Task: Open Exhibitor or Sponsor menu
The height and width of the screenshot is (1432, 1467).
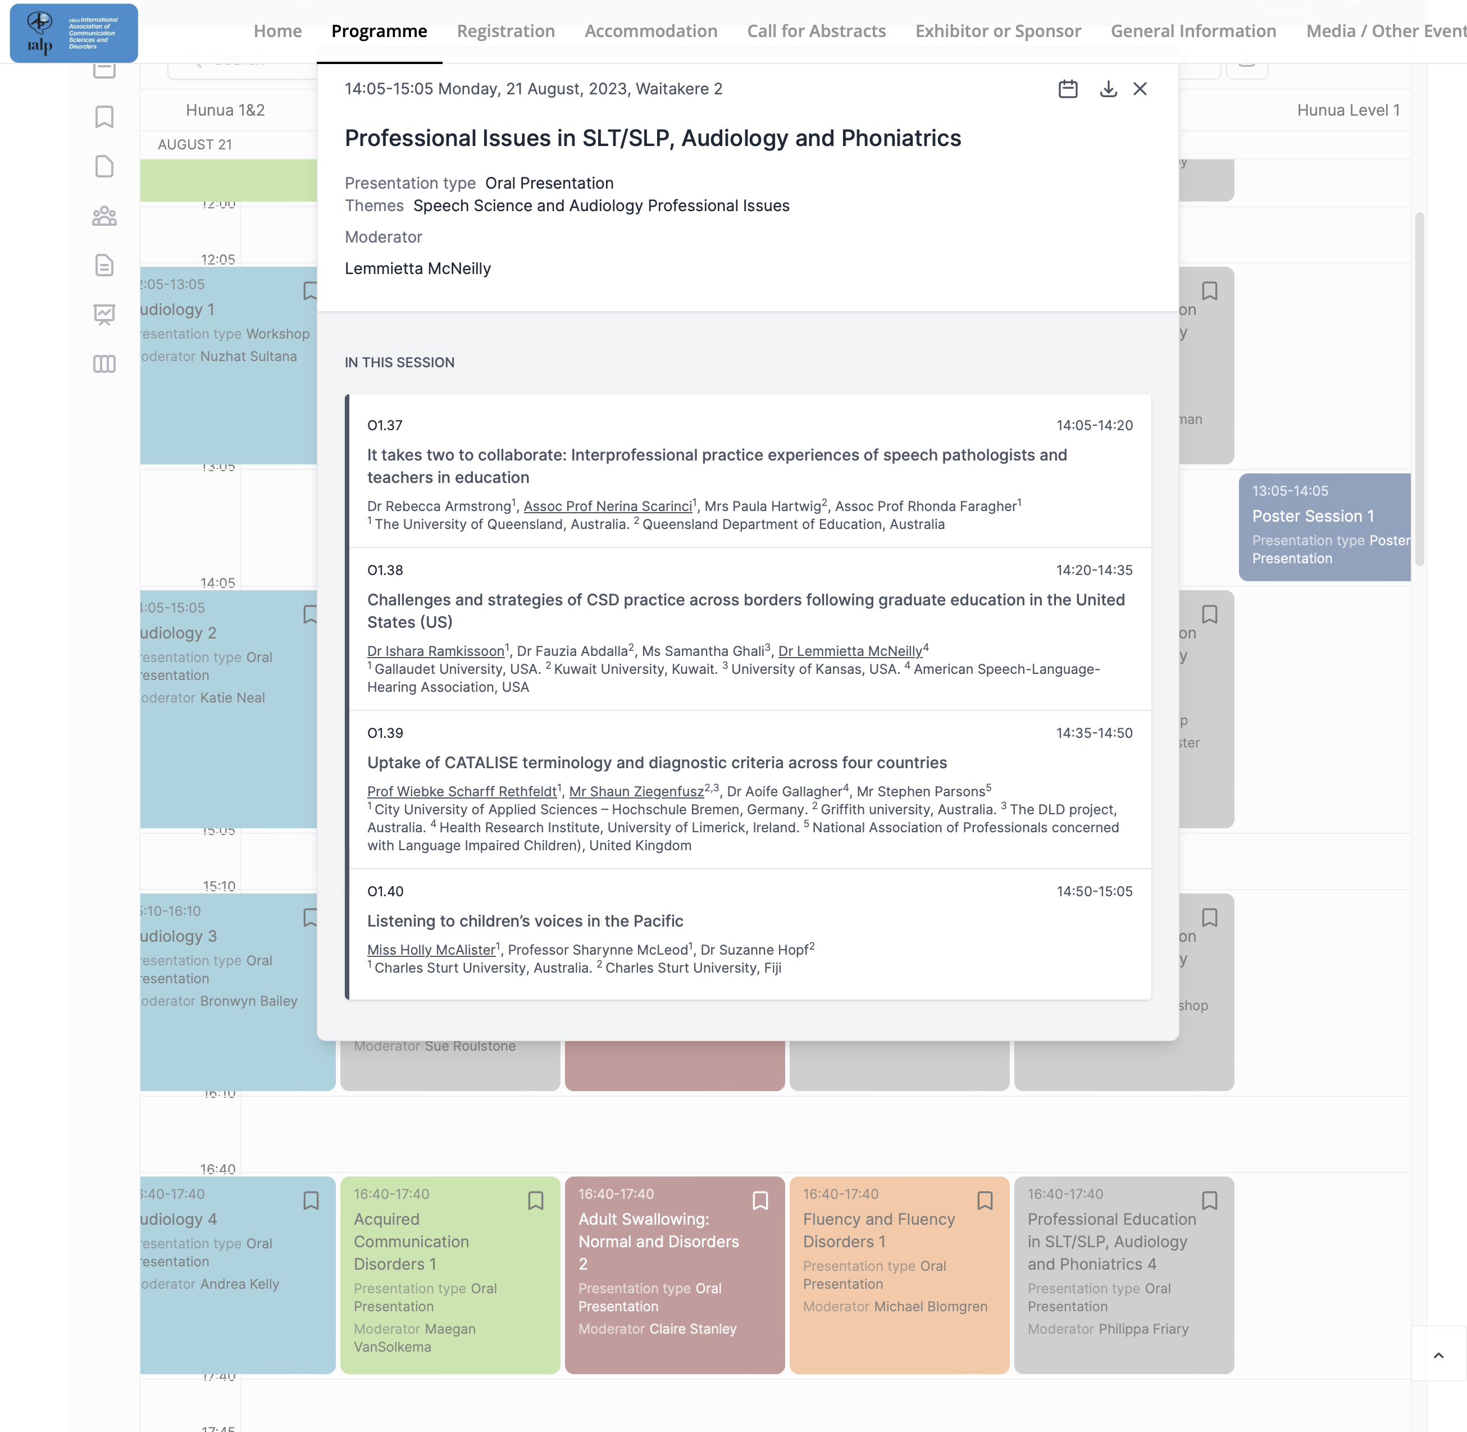Action: (x=997, y=31)
